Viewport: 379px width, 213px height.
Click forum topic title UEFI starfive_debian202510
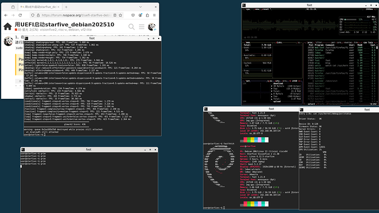(64, 24)
